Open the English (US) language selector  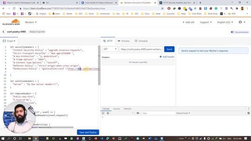[225, 22]
